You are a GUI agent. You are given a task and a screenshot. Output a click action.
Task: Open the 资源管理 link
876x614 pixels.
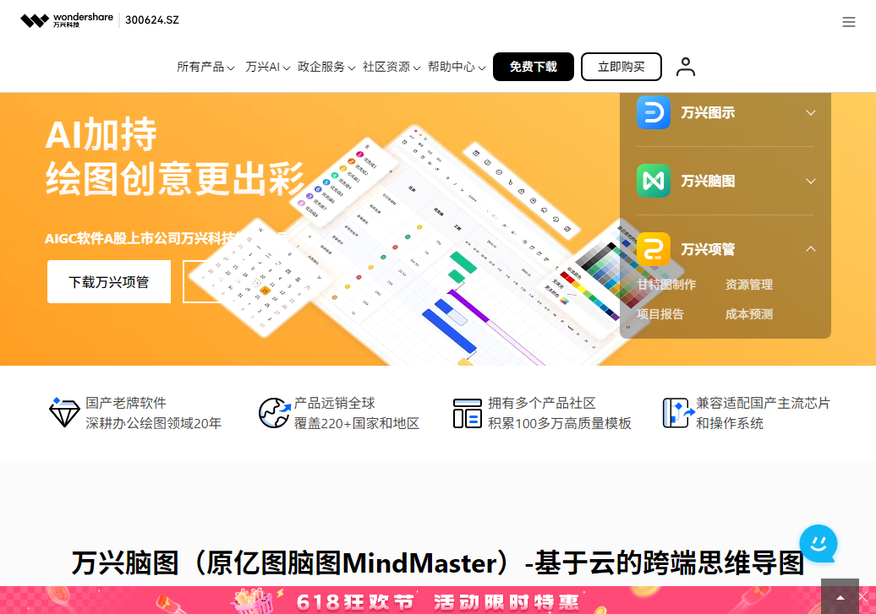[x=748, y=285]
